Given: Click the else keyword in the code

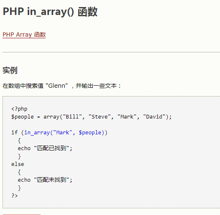Looking at the screenshot, I should click(x=18, y=164).
